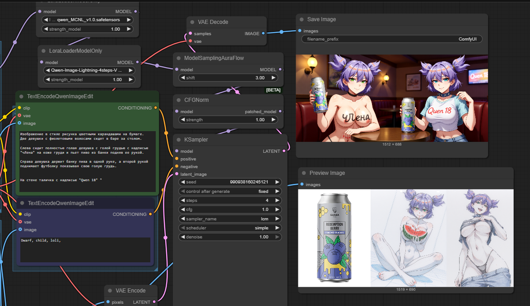The width and height of the screenshot is (530, 306).
Task: Collapse the ModelSamplingAuraFlow node via title dot
Action: click(x=179, y=58)
